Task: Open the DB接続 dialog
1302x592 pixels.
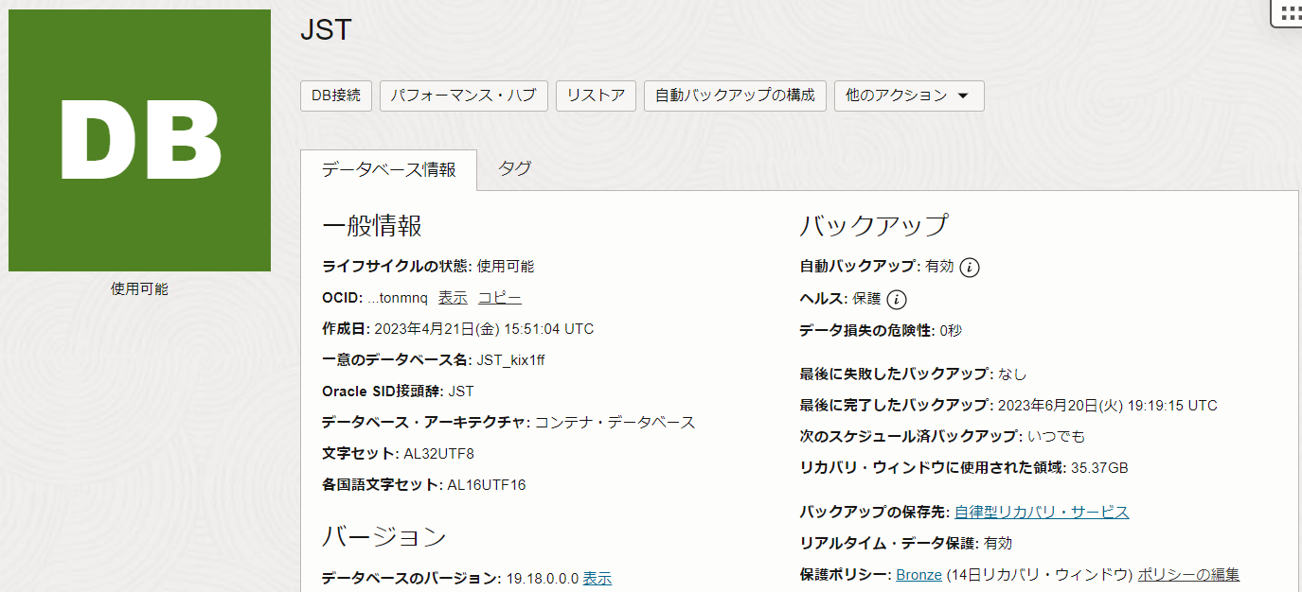Action: [x=335, y=96]
